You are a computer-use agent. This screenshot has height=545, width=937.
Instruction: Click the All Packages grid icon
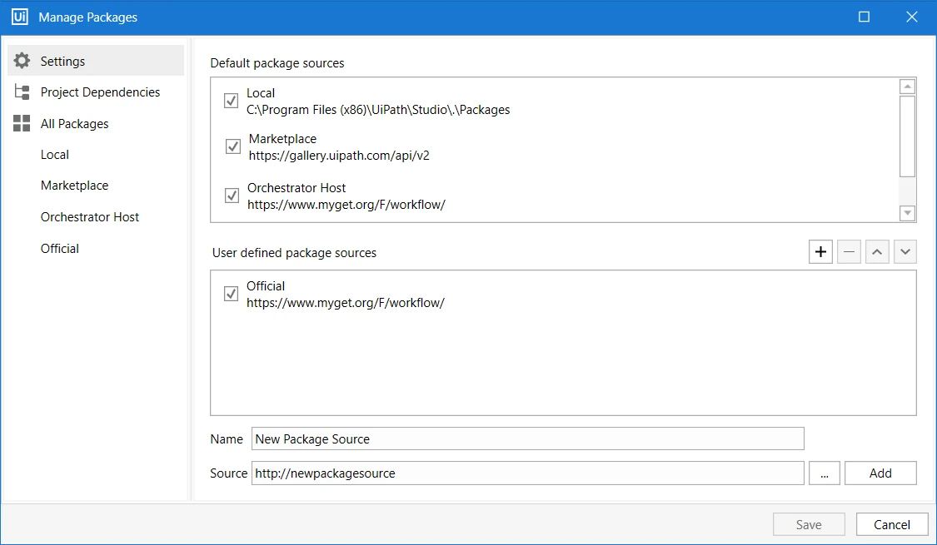[22, 124]
